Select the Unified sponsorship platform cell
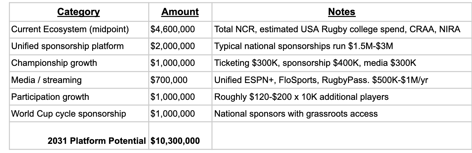The height and width of the screenshot is (153, 472). click(67, 46)
